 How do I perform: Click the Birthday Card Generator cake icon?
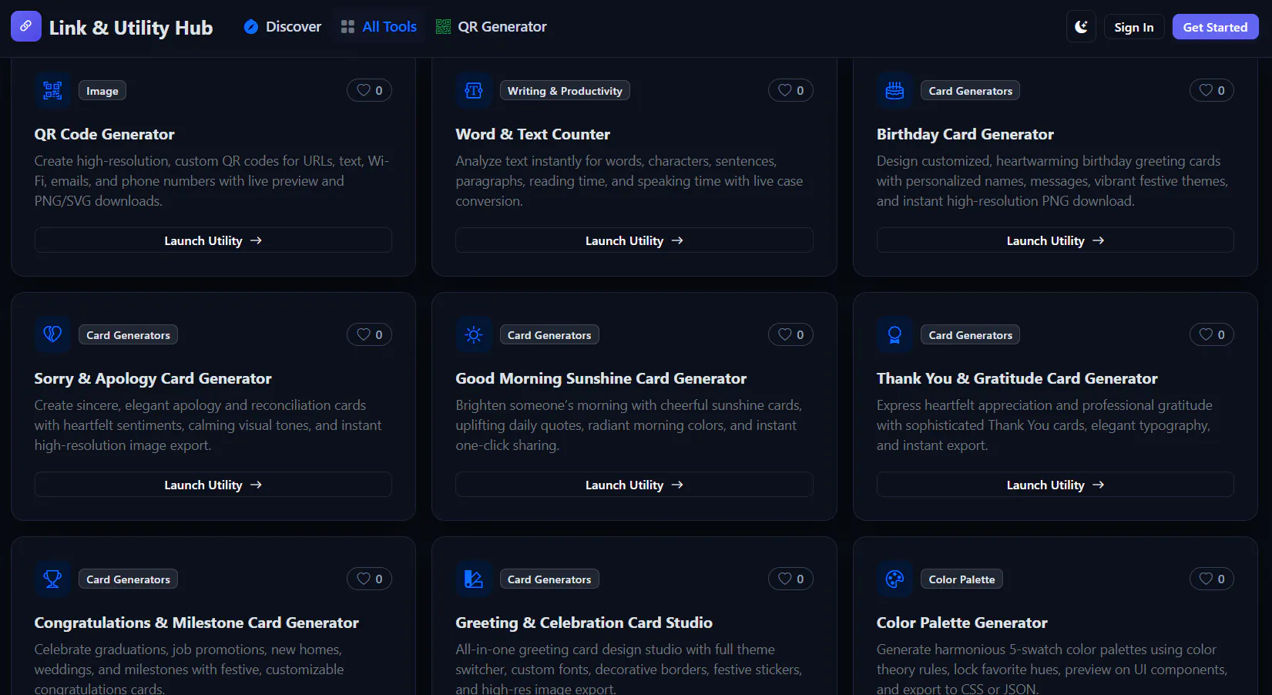pyautogui.click(x=894, y=91)
